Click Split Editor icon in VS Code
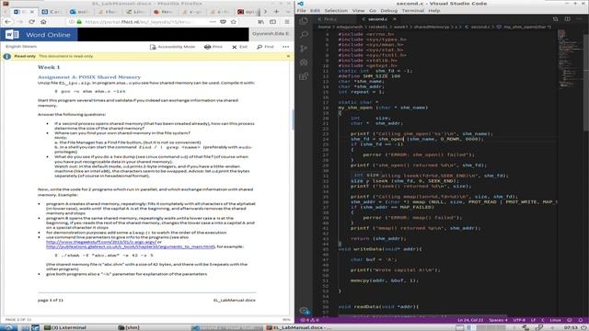This screenshot has width=589, height=331. pos(567,18)
